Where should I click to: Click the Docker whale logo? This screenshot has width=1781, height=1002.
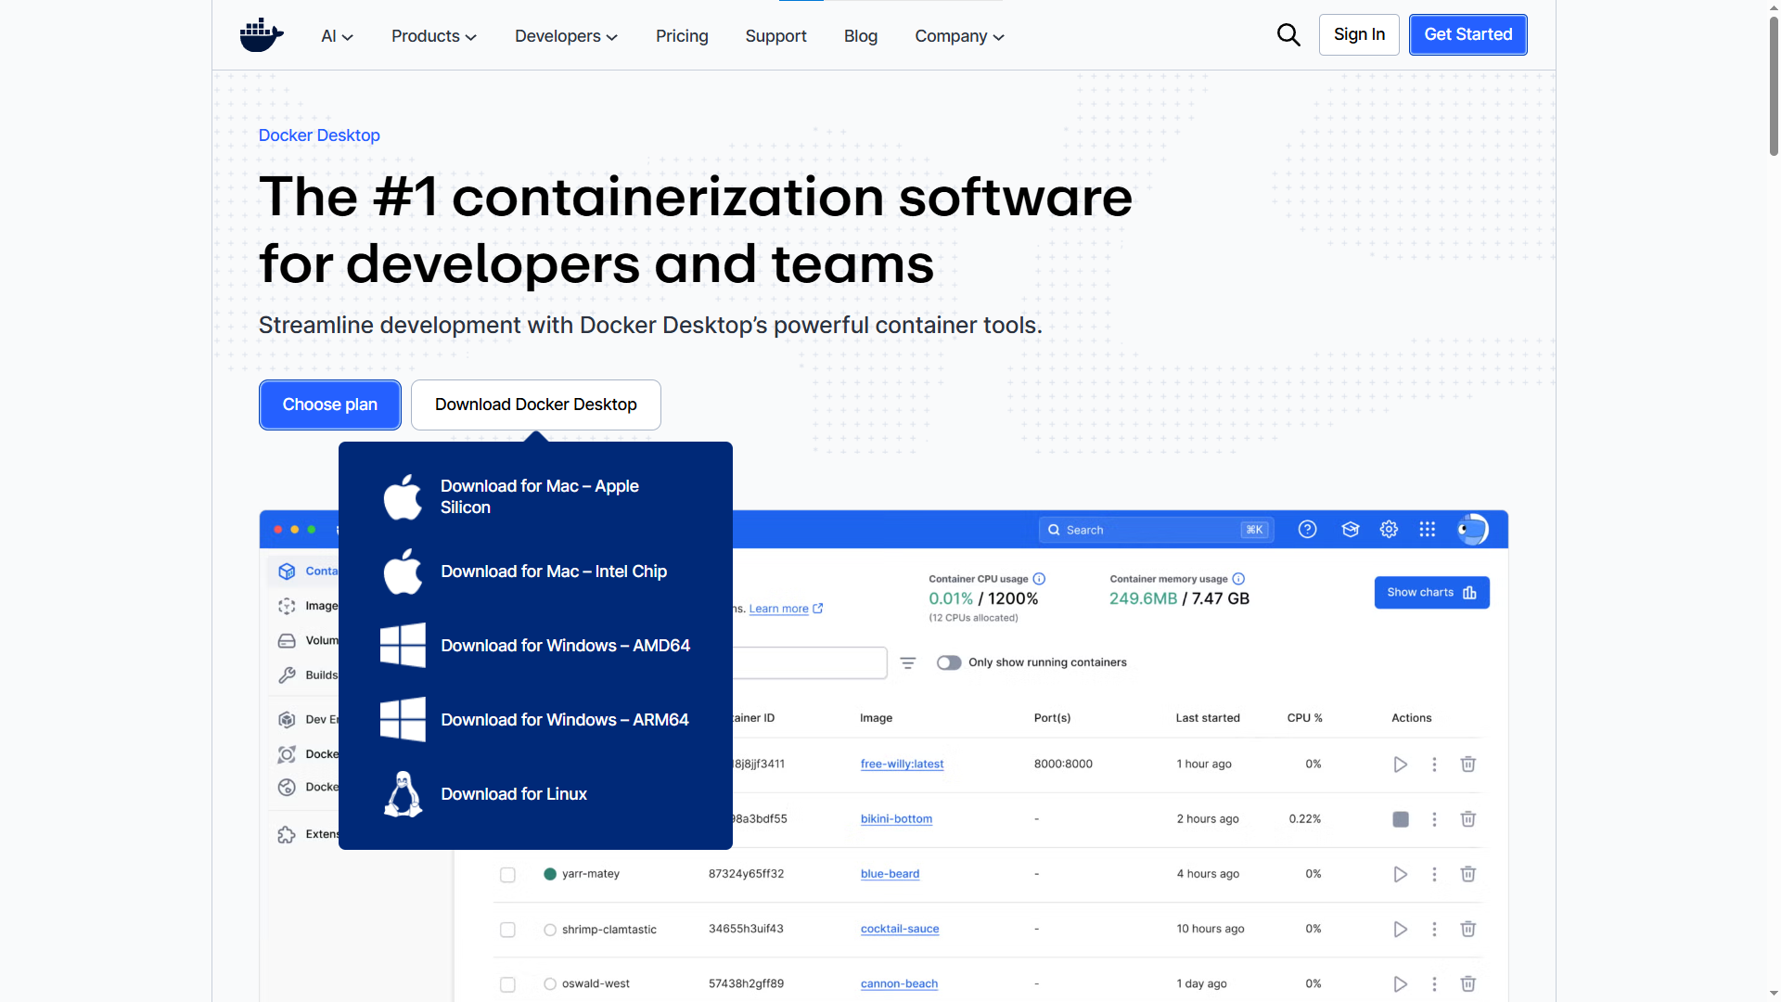[x=262, y=35]
